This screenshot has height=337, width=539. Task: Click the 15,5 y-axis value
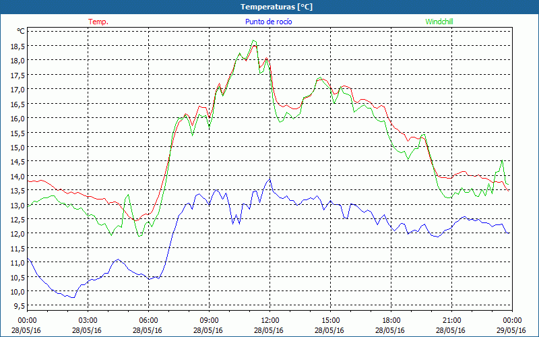pos(19,132)
